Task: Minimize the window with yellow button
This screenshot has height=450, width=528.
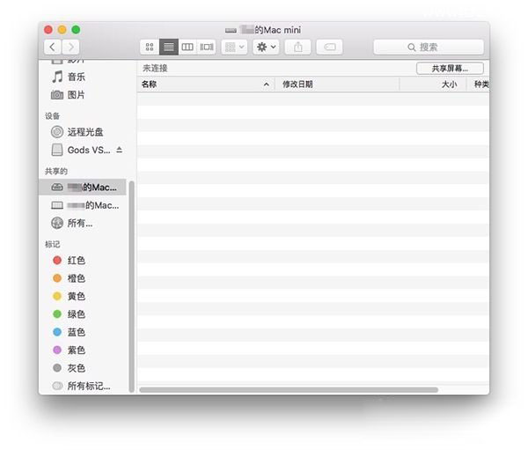Action: 62,30
